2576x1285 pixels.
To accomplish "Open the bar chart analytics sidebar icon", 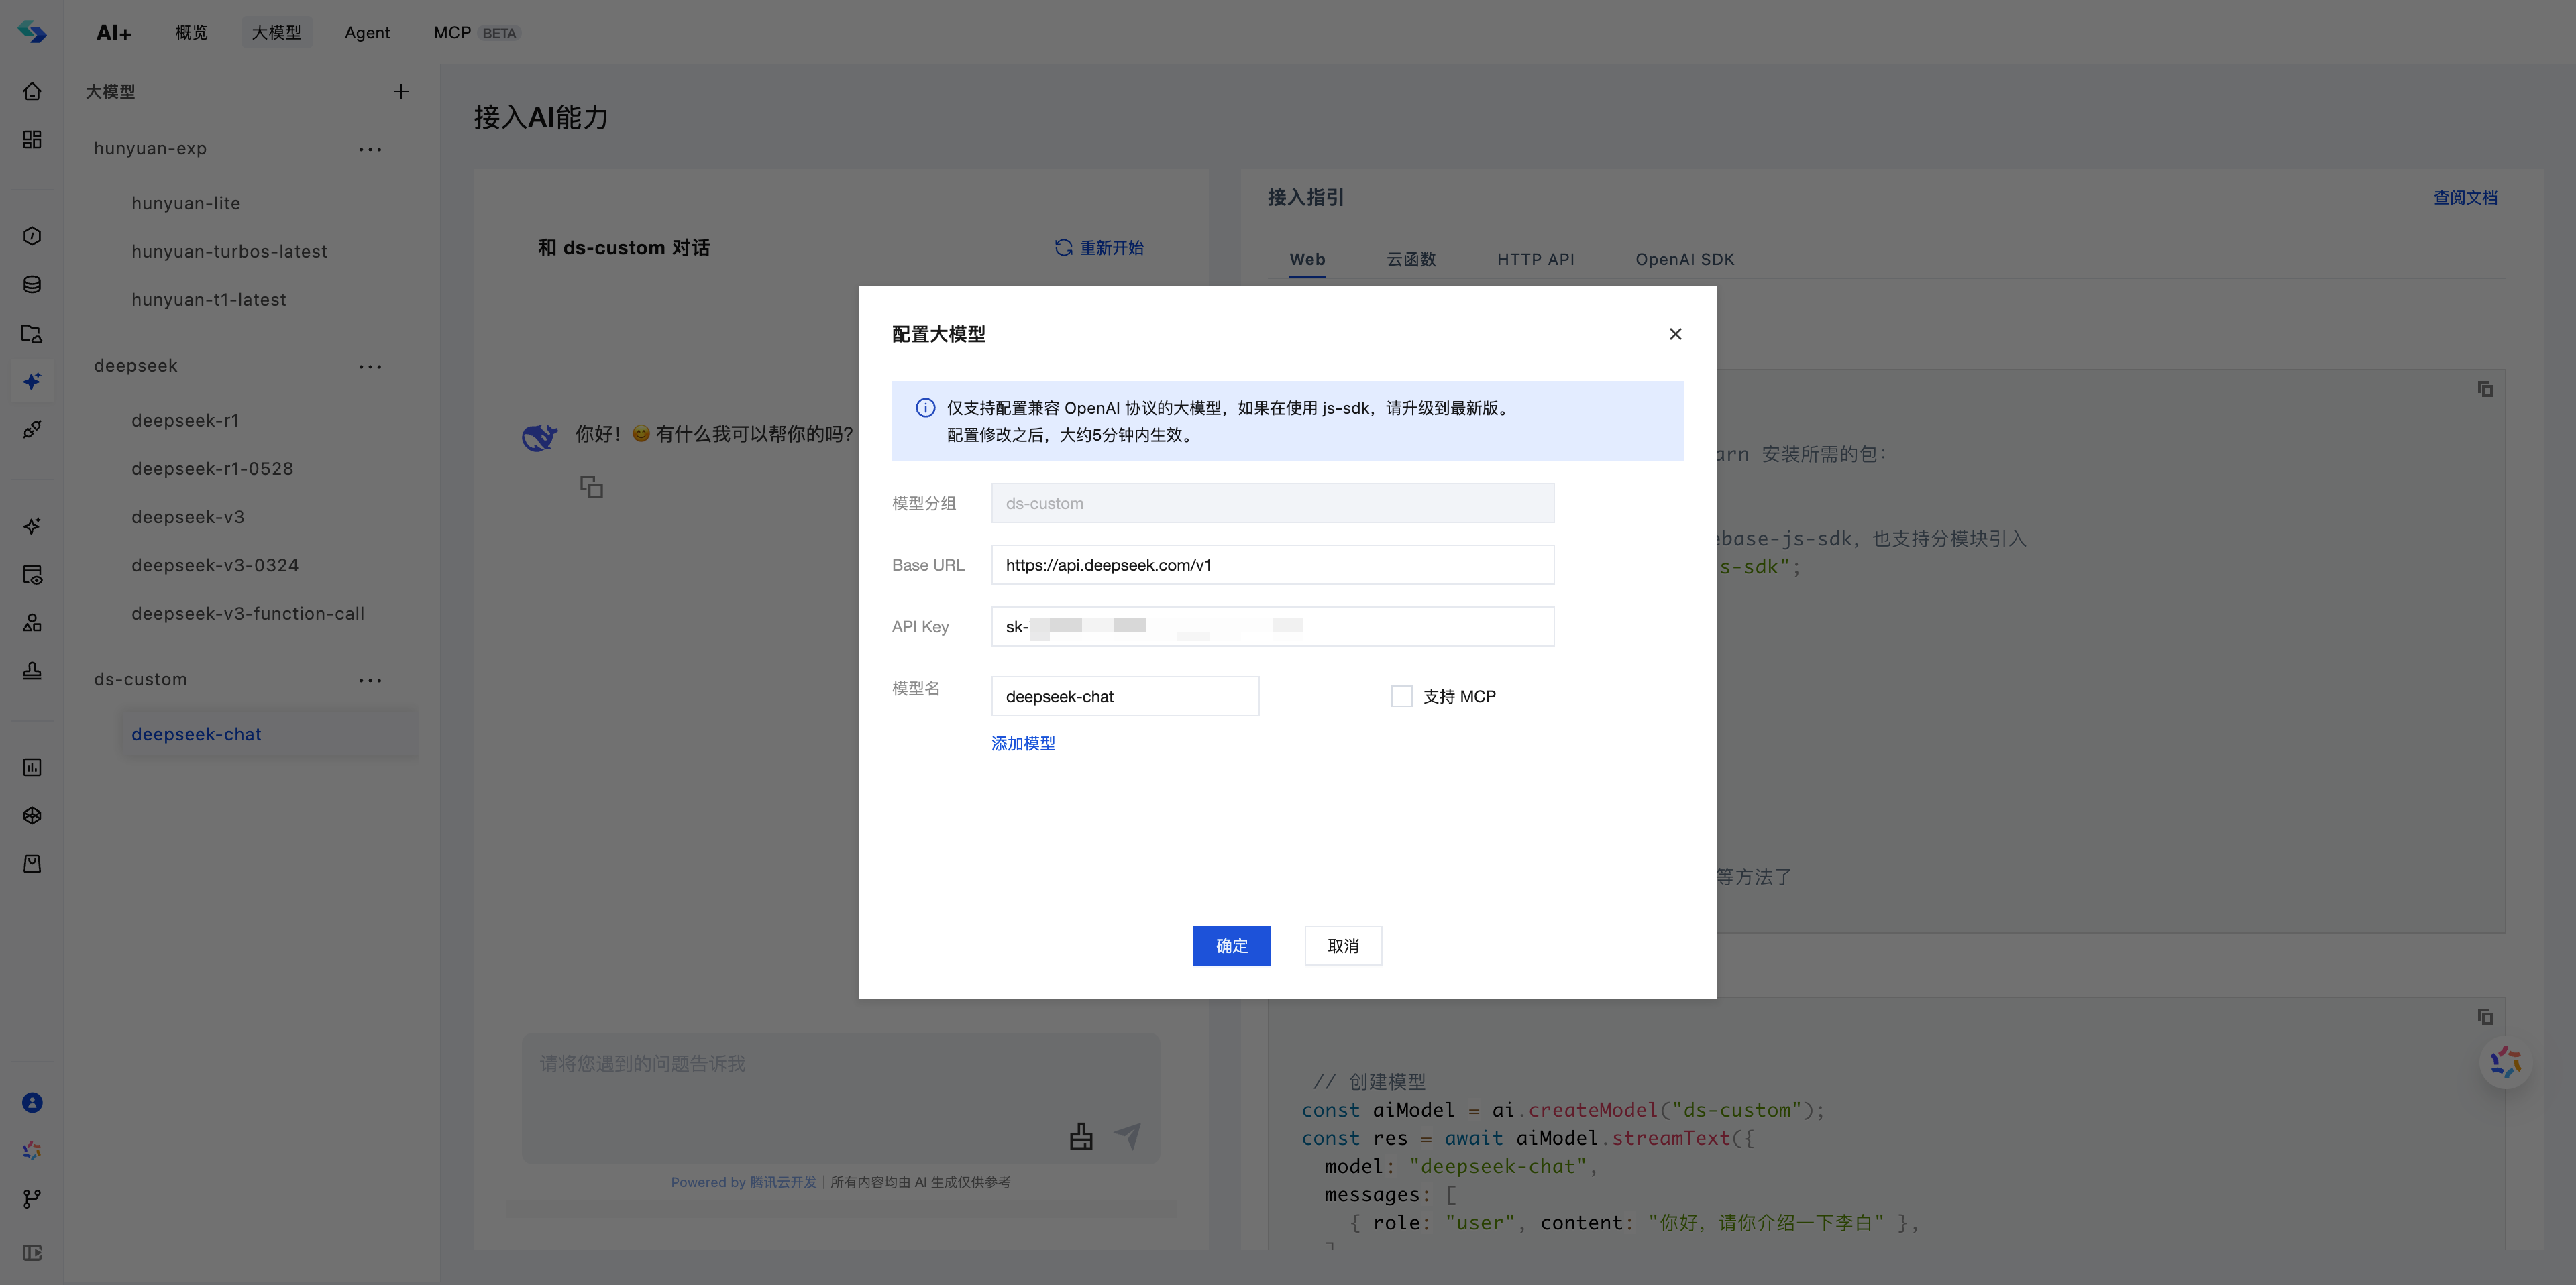I will pos(32,767).
